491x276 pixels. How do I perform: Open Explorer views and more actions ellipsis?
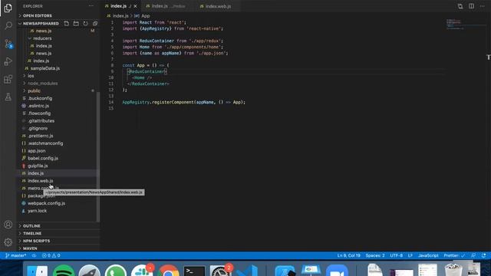tap(91, 6)
